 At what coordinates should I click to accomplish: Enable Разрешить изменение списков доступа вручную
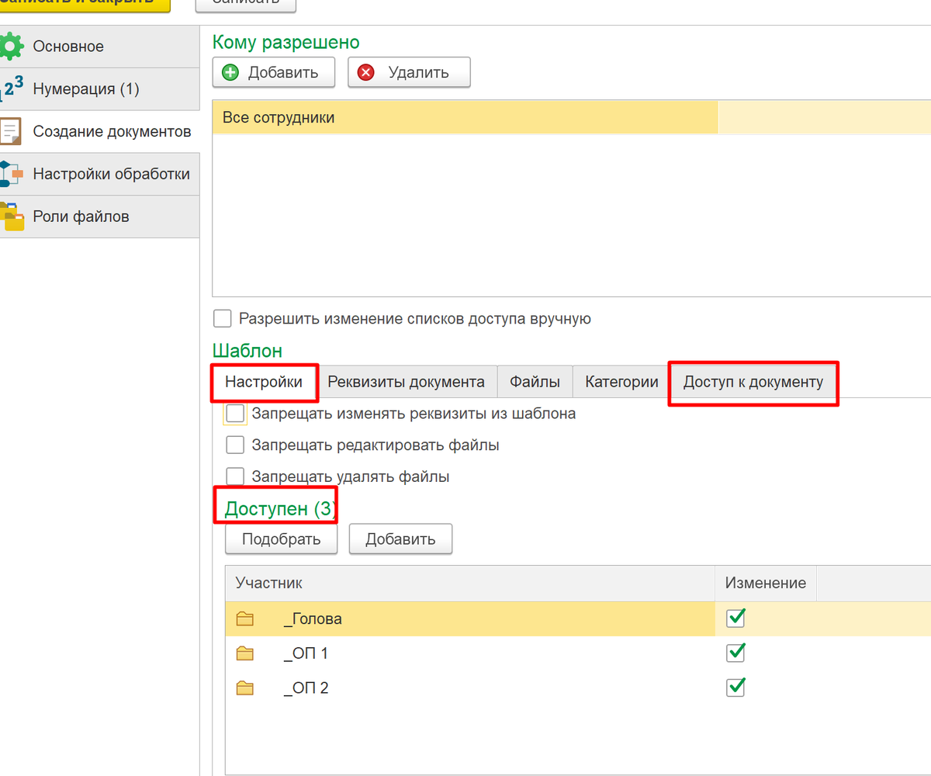point(223,318)
